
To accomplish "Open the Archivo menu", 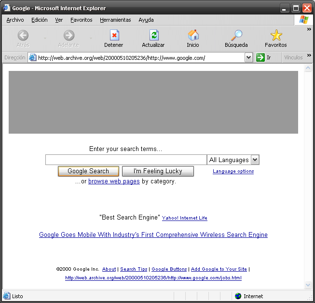I will pyautogui.click(x=15, y=20).
